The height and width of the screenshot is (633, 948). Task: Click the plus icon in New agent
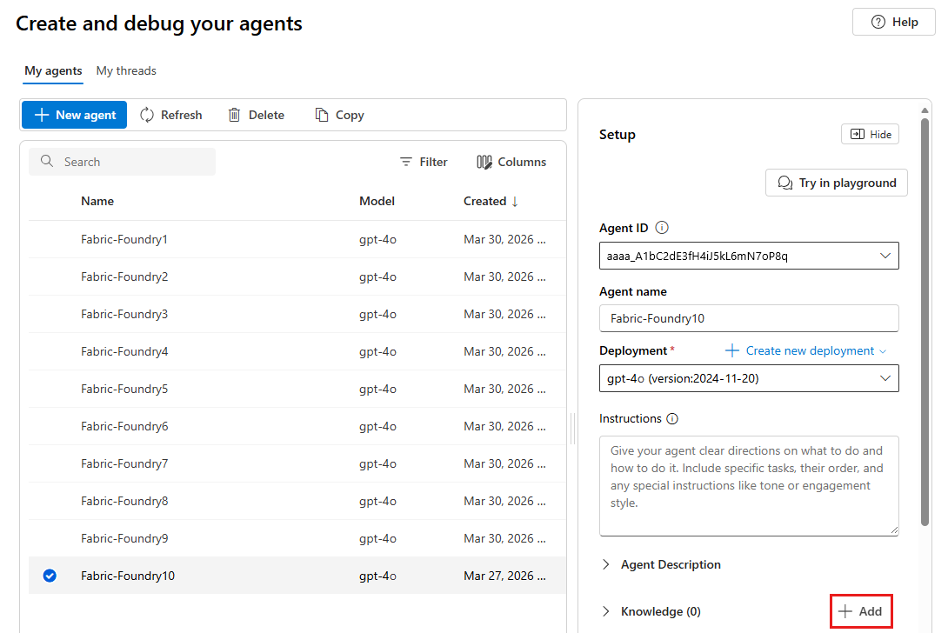[x=41, y=115]
